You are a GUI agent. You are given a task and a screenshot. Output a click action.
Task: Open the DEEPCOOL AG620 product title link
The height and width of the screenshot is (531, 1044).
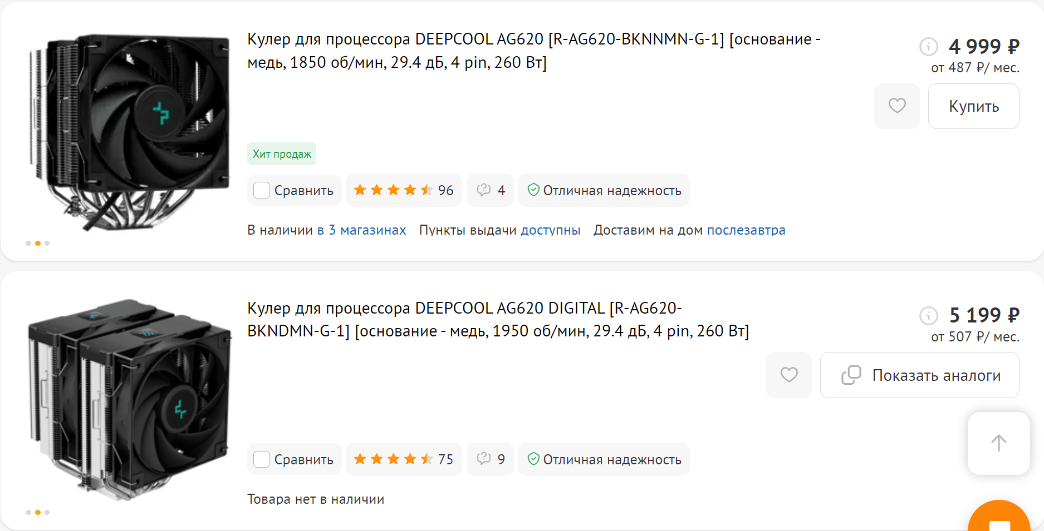533,51
